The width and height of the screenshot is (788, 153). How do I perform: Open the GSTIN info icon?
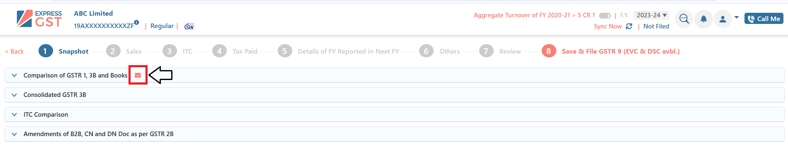tap(136, 23)
